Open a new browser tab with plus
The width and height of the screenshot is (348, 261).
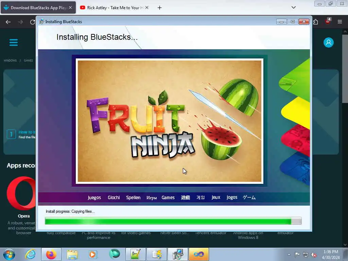click(159, 8)
